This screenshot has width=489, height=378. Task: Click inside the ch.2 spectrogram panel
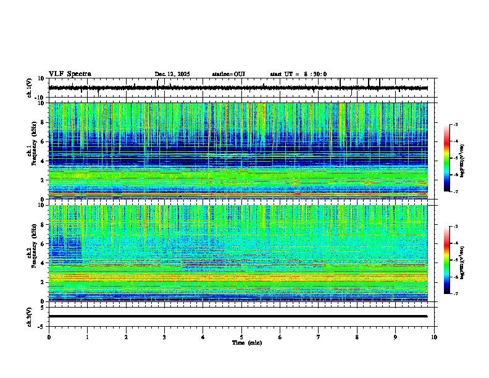[238, 253]
